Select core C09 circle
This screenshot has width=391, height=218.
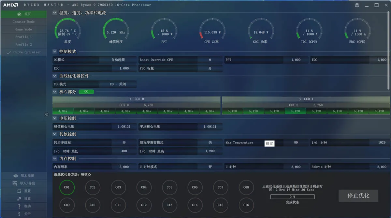67,205
